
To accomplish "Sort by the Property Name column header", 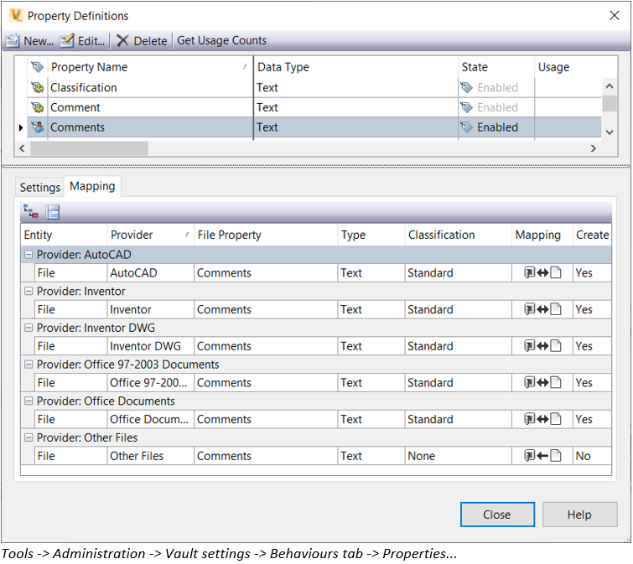I will [x=149, y=67].
